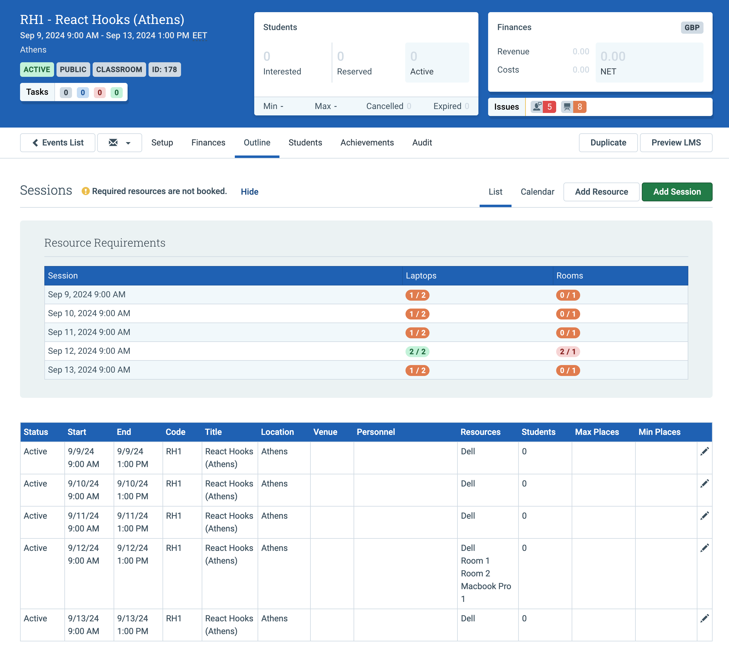Click the edit pencil for 9/10/24 session
Viewport: 729px width, 659px height.
pyautogui.click(x=704, y=483)
